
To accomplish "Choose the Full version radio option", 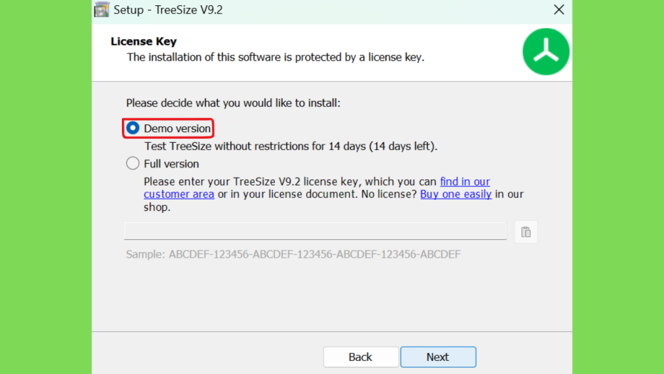I will click(x=132, y=163).
